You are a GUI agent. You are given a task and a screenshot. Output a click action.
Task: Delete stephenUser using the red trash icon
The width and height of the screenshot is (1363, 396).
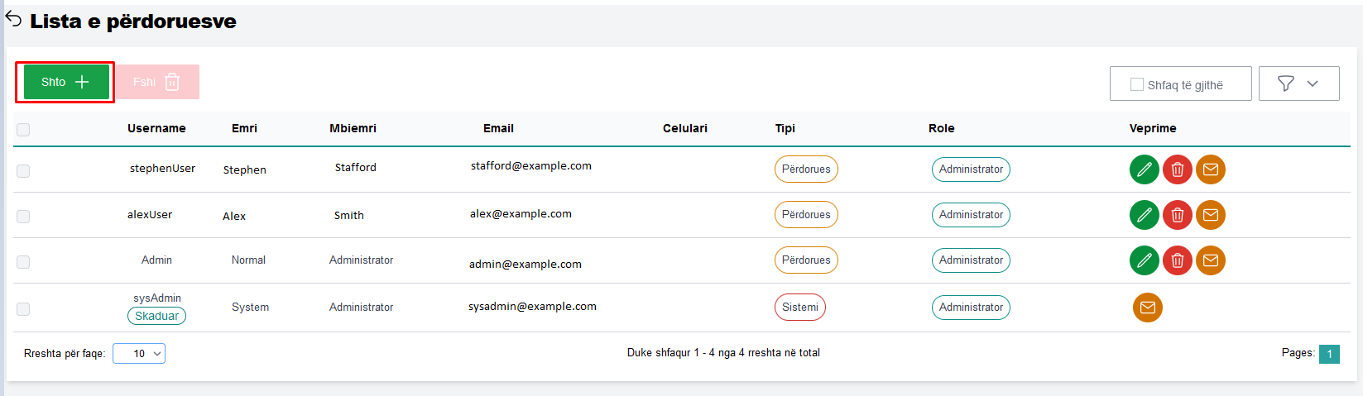1177,169
